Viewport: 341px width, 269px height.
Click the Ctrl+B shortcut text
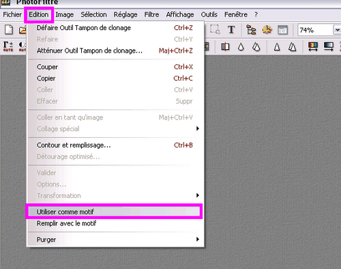[x=183, y=145]
